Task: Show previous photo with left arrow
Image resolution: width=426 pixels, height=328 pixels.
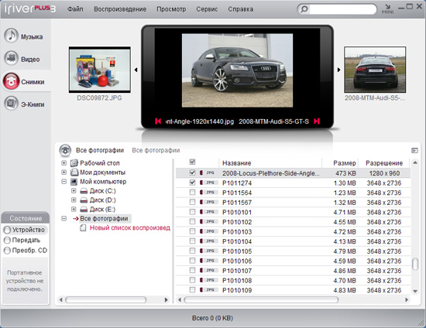Action: pos(136,70)
